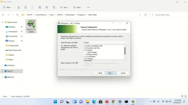
Task: Click the Copy icon in Explorer toolbar
Action: tap(26, 7)
